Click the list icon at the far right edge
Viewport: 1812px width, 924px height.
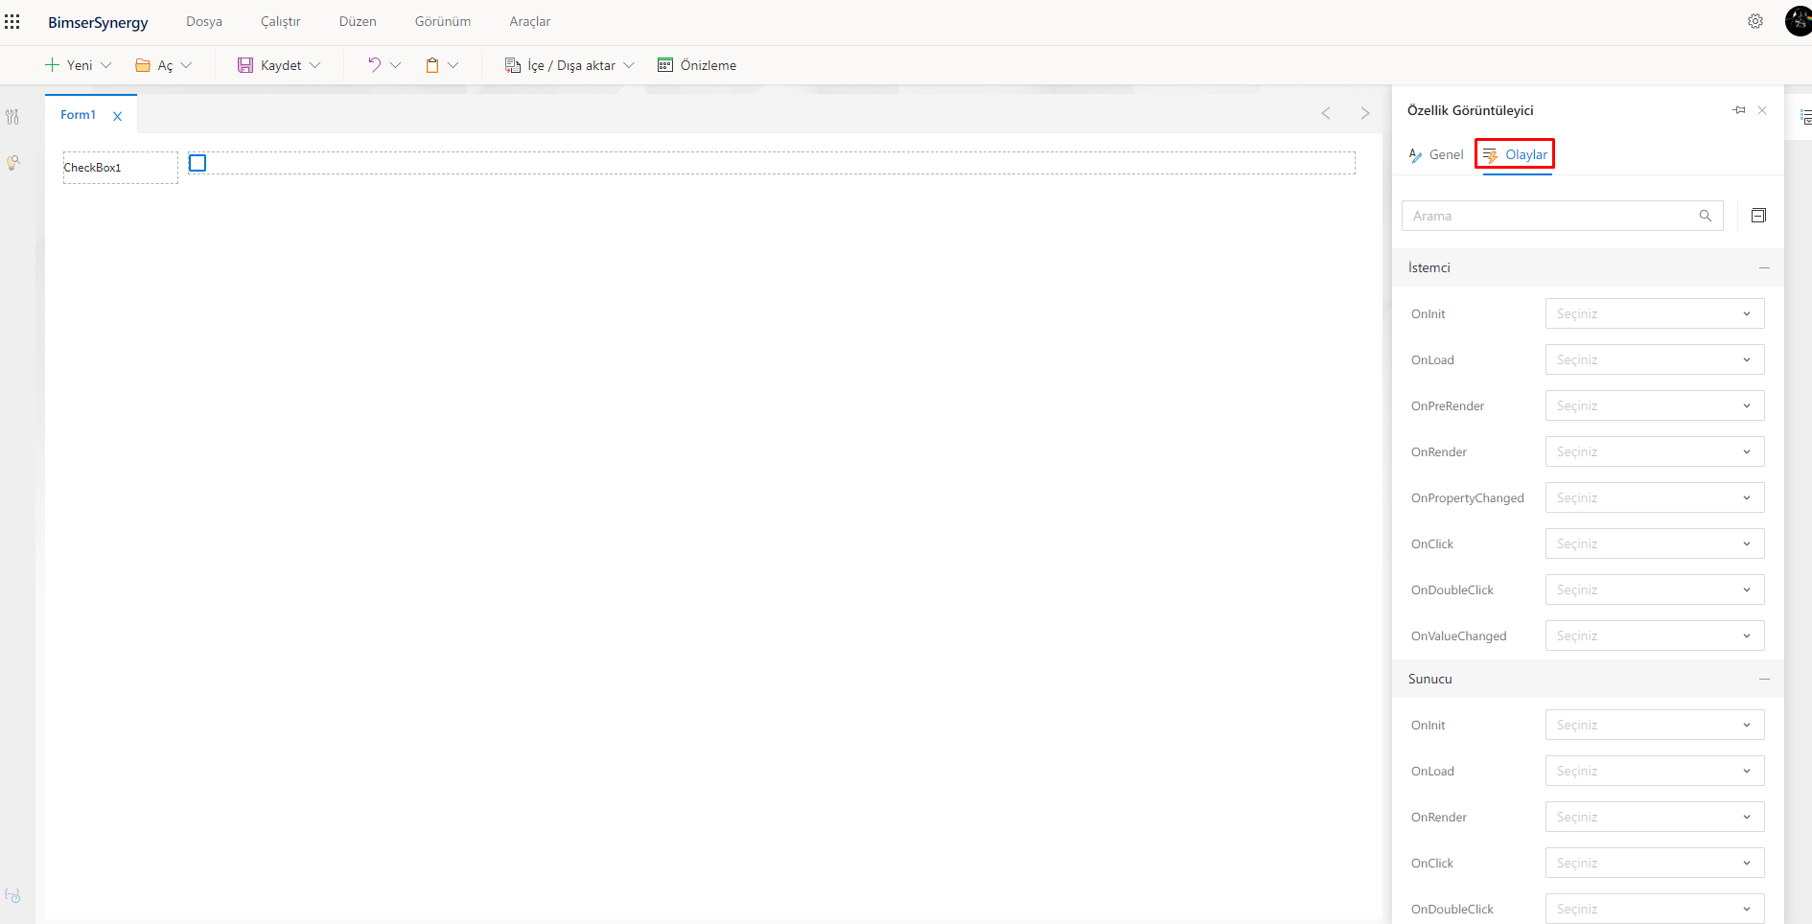pos(1806,117)
